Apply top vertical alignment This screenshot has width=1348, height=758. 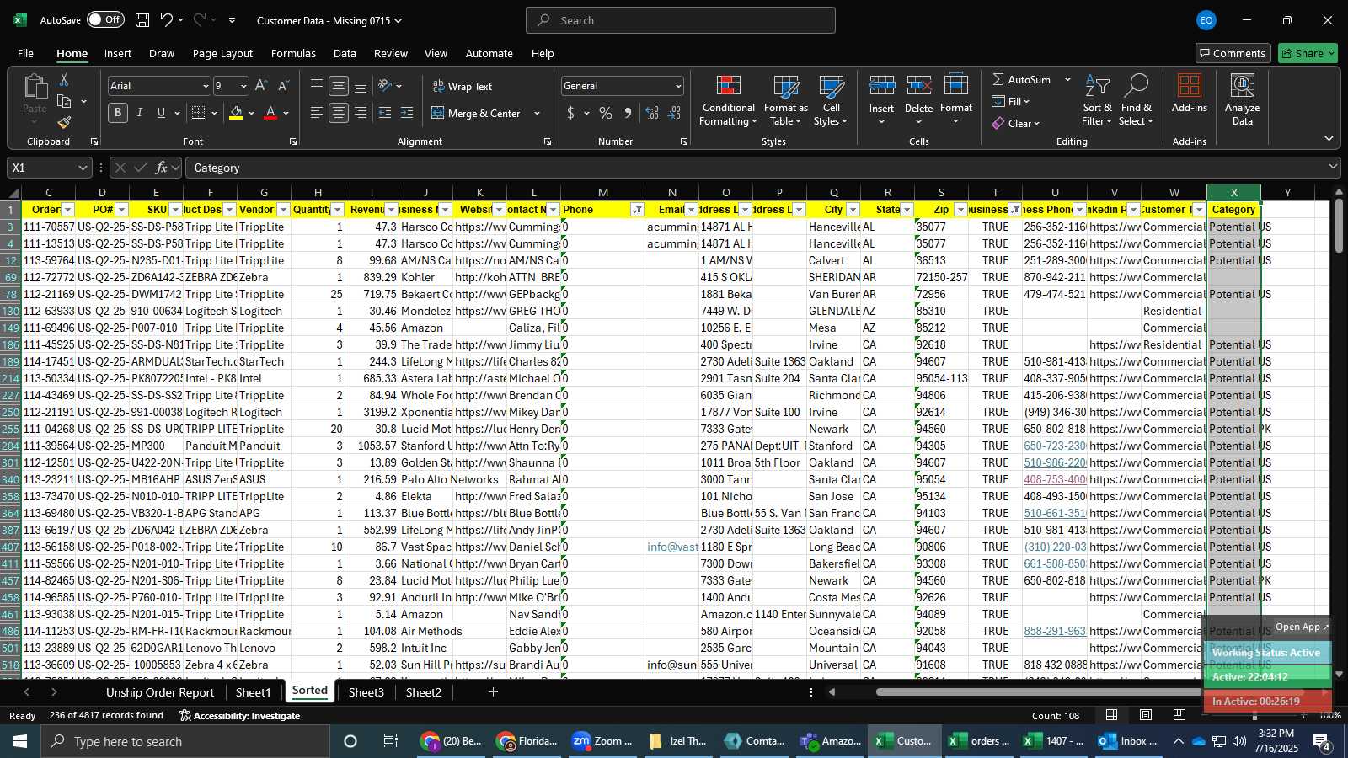317,85
